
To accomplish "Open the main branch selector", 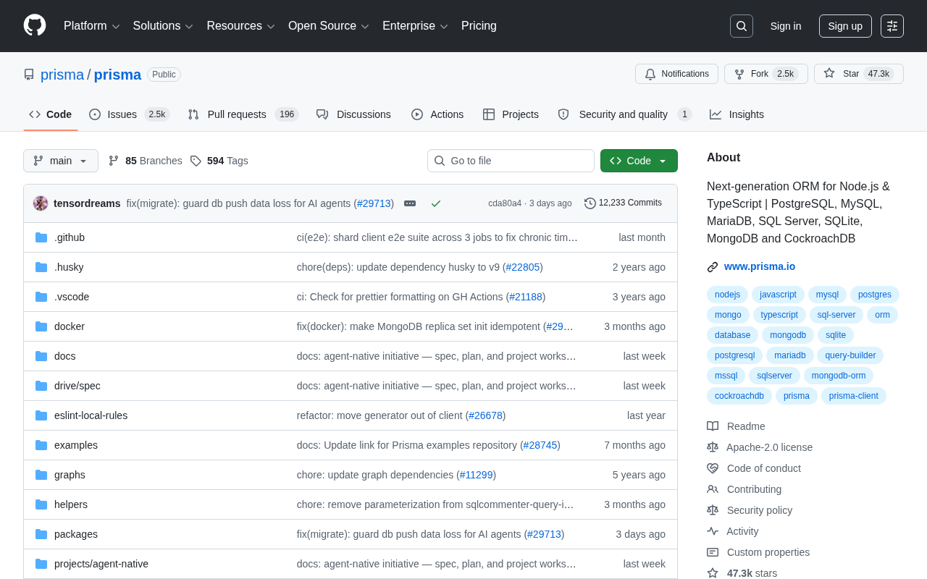I will point(61,161).
